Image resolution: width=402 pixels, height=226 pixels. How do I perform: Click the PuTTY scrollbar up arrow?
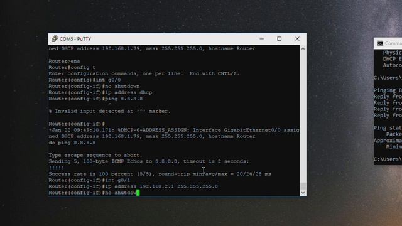[x=303, y=48]
